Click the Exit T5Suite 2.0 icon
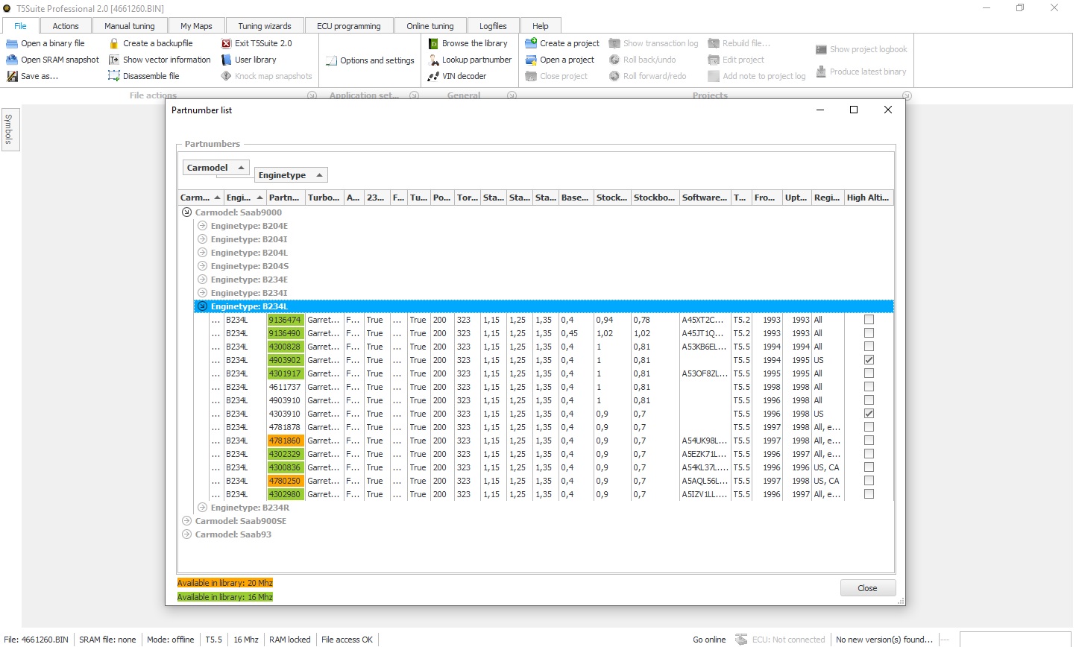This screenshot has height=647, width=1076. (227, 43)
